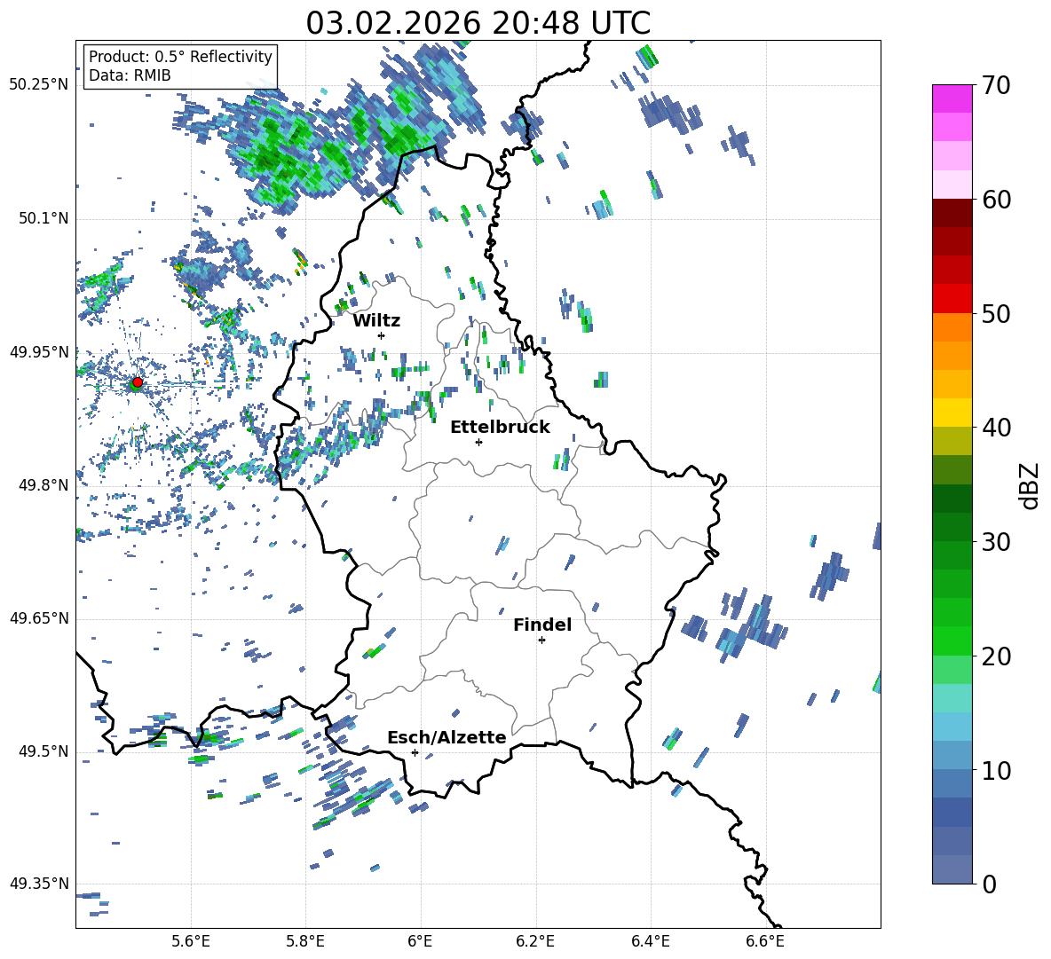Click the dBZ colorbar axis label
Image resolution: width=1051 pixels, height=959 pixels.
point(1030,485)
